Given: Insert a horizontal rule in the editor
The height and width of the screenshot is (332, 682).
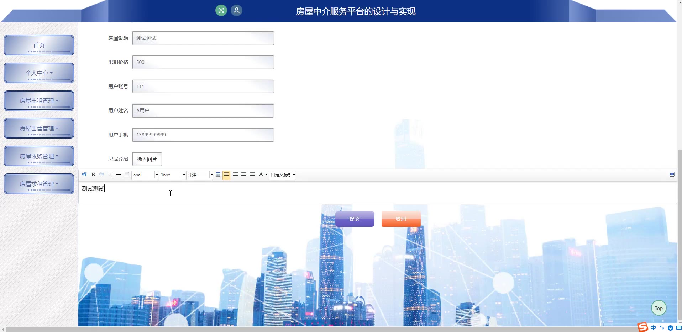Looking at the screenshot, I should pos(119,175).
